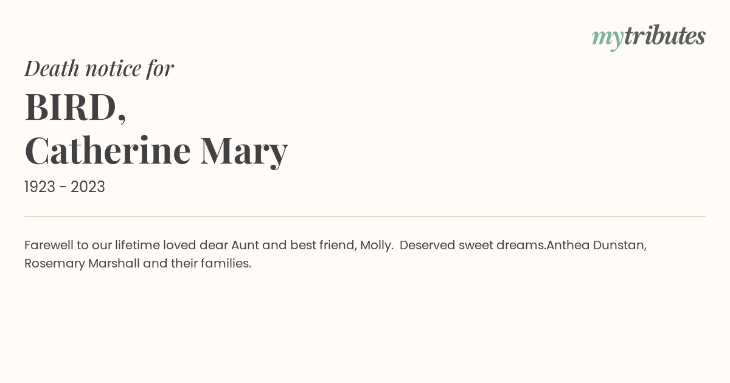Click the horizontal divider line

point(365,216)
